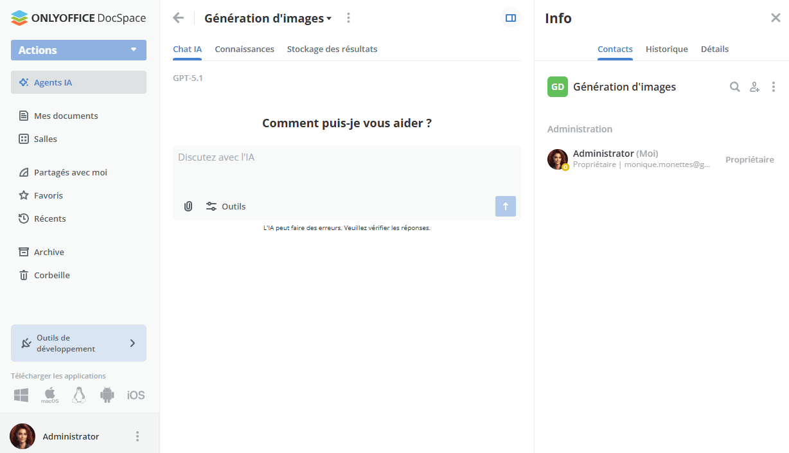Click the send message arrow button

[505, 206]
